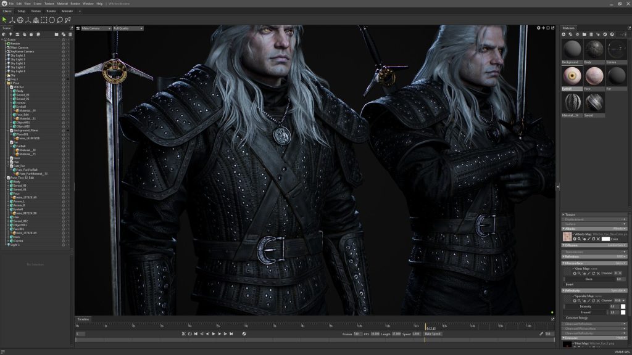Choose the circle selection tool
This screenshot has height=355, width=632.
pyautogui.click(x=52, y=20)
